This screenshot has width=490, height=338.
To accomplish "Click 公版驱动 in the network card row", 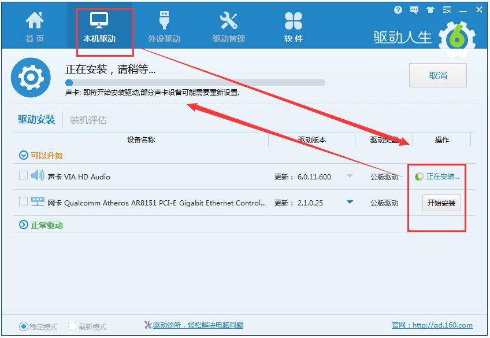I will click(384, 203).
